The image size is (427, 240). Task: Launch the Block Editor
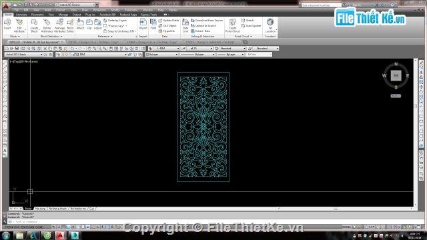pos(70,25)
